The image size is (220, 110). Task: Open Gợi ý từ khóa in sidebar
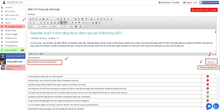10,11
